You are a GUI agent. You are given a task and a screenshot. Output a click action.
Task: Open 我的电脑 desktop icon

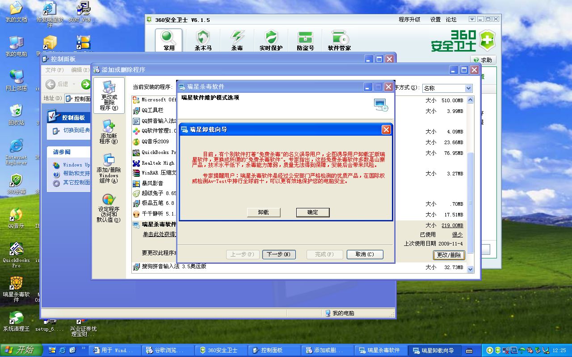click(16, 46)
